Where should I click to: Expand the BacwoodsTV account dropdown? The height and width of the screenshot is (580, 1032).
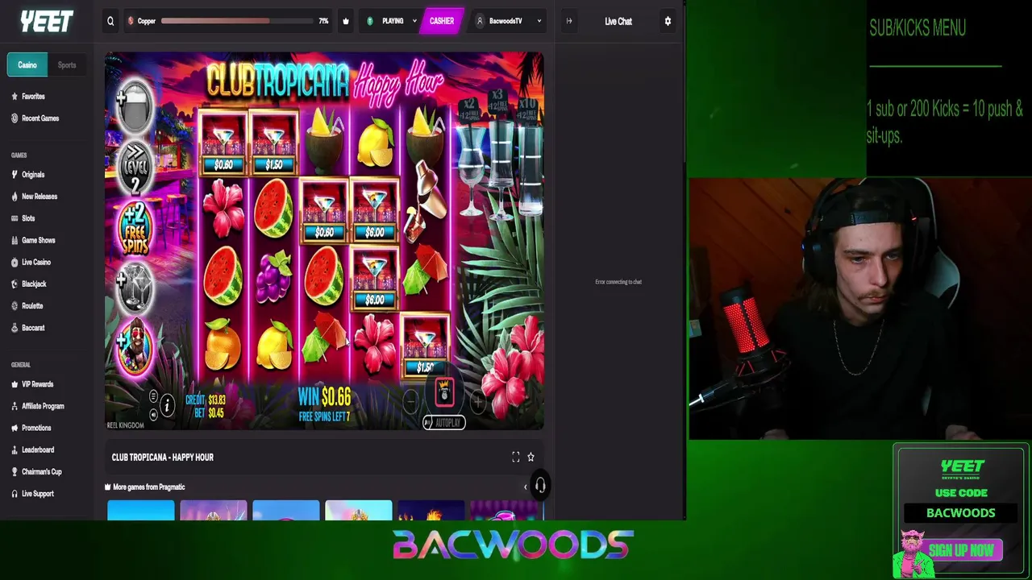click(x=508, y=21)
